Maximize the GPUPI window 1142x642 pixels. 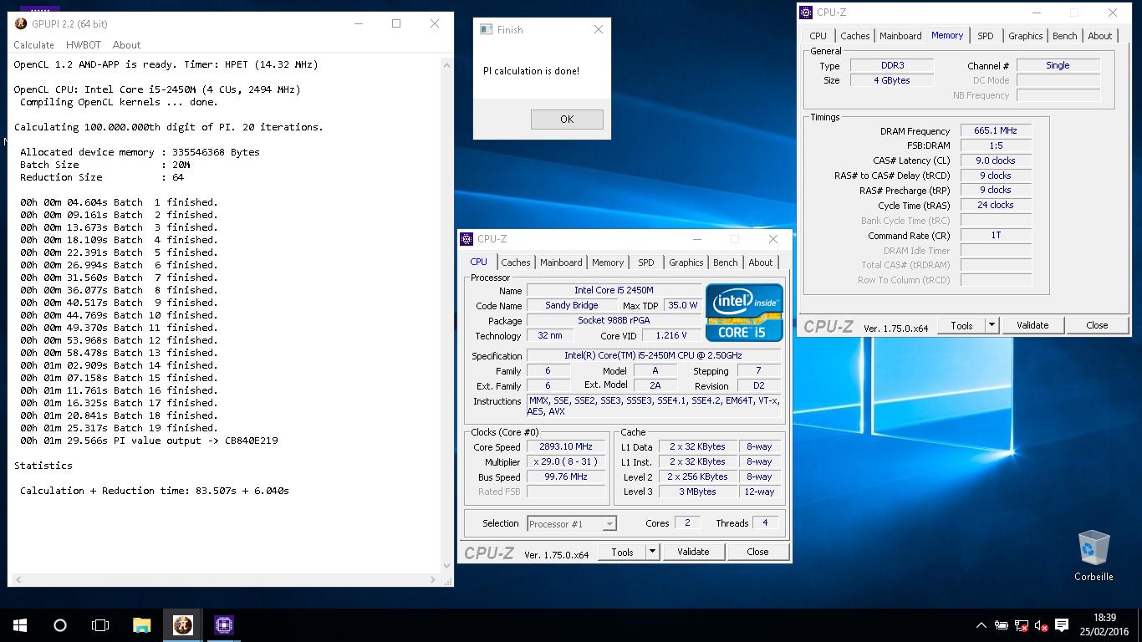tap(396, 23)
